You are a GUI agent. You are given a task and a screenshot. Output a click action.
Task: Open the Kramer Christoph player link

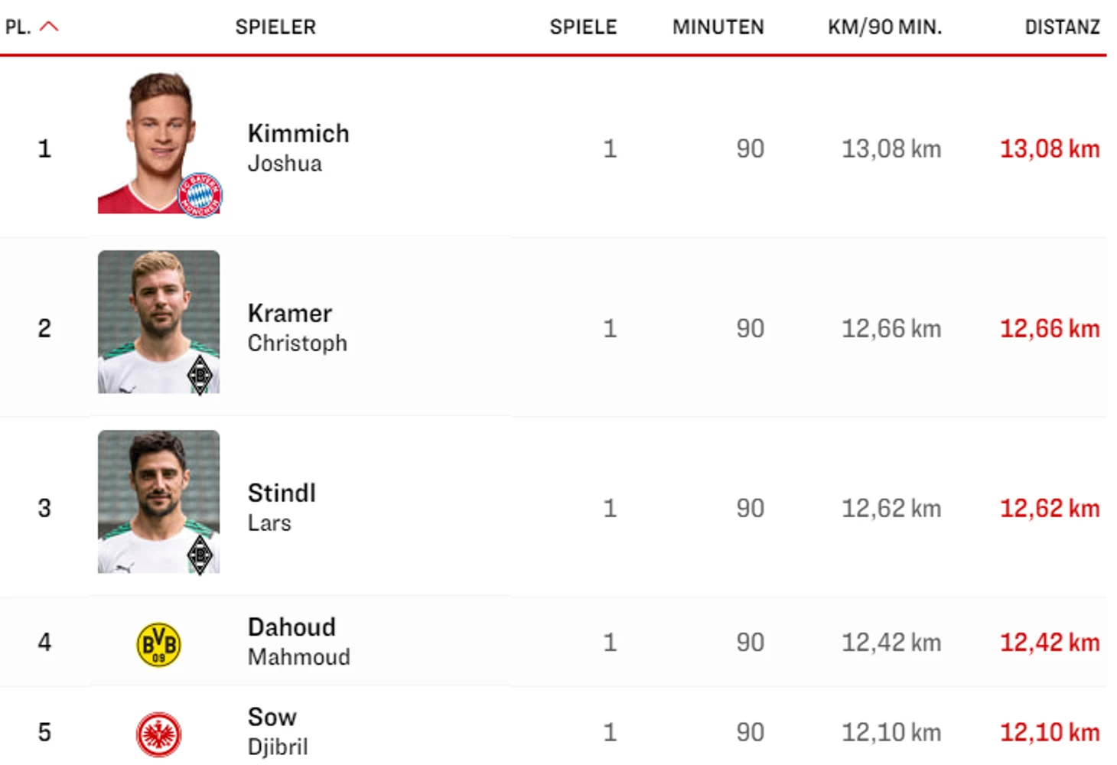(298, 327)
